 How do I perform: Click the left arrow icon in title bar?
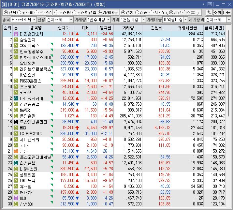tap(203, 5)
